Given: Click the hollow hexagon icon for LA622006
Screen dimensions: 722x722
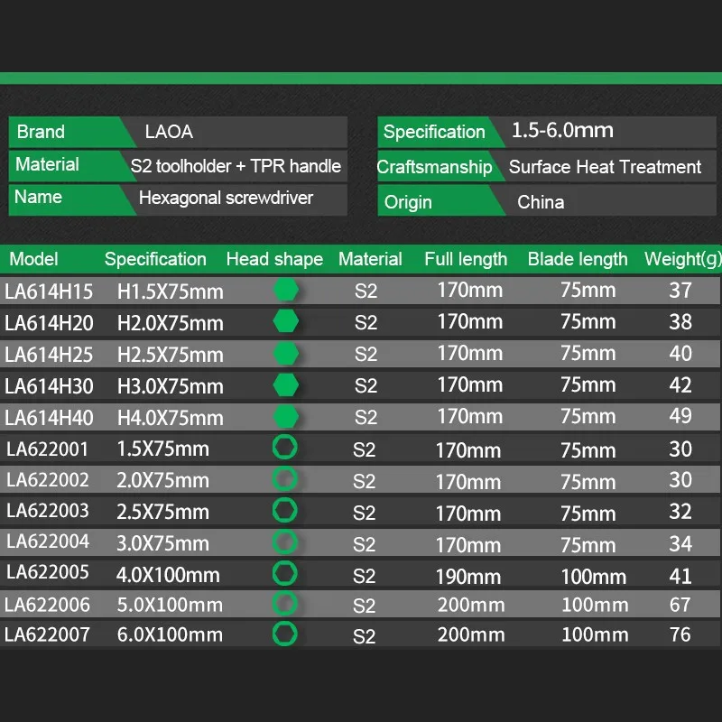Looking at the screenshot, I should tap(284, 604).
